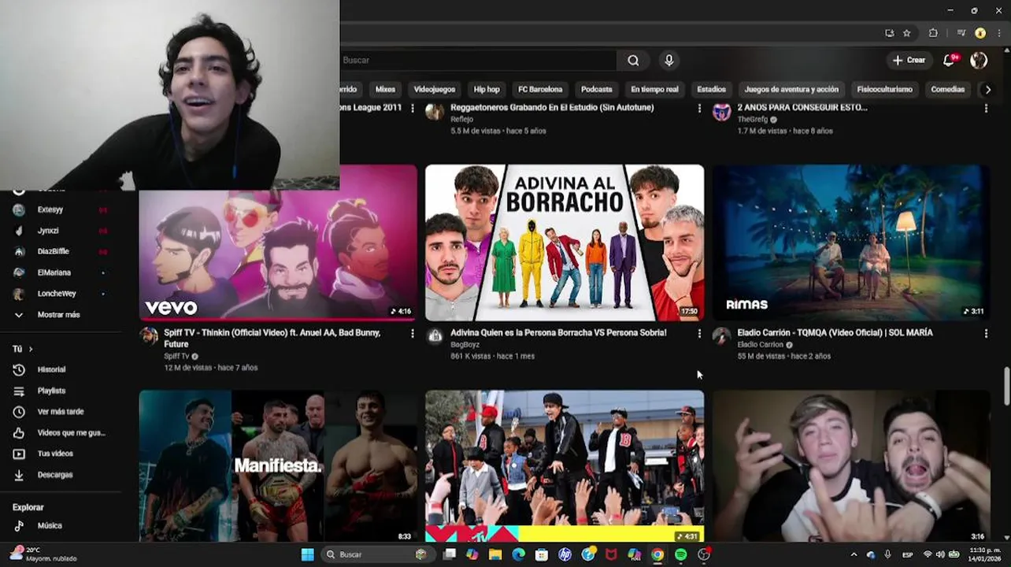Play the Eladio Carrión Rimas thumbnail
This screenshot has height=567, width=1011.
pyautogui.click(x=851, y=243)
